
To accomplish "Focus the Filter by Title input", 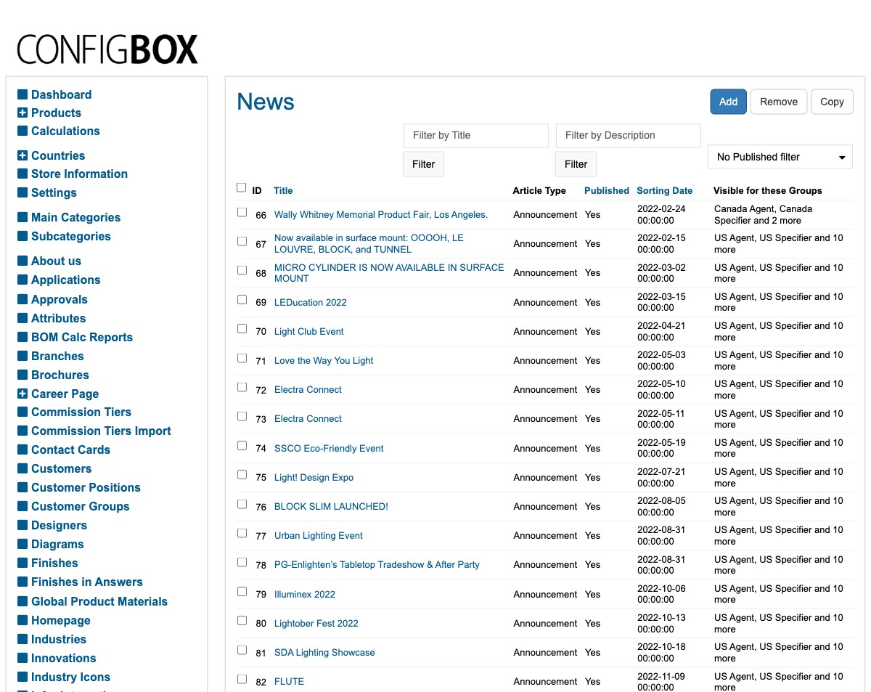I will click(476, 135).
